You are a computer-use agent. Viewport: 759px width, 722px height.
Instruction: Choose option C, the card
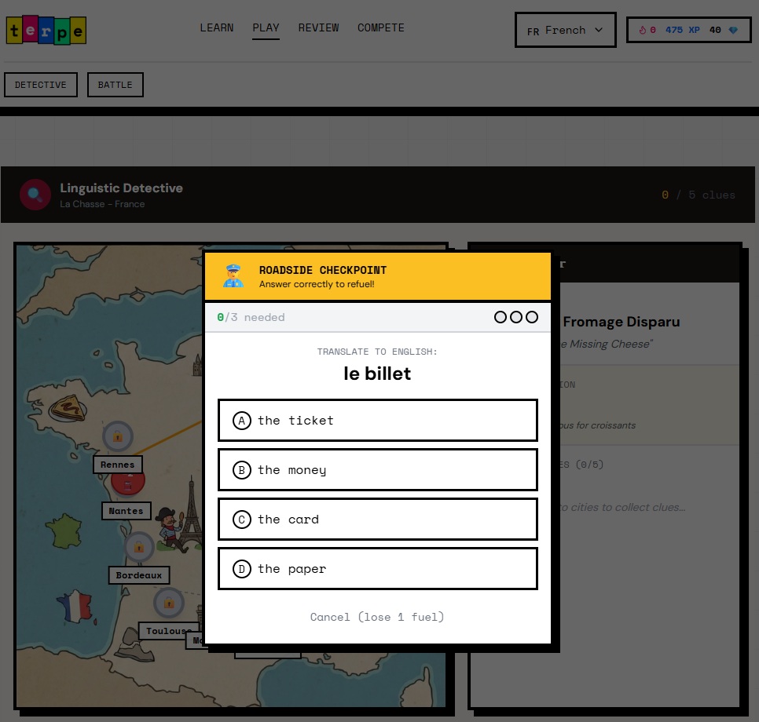click(x=377, y=520)
